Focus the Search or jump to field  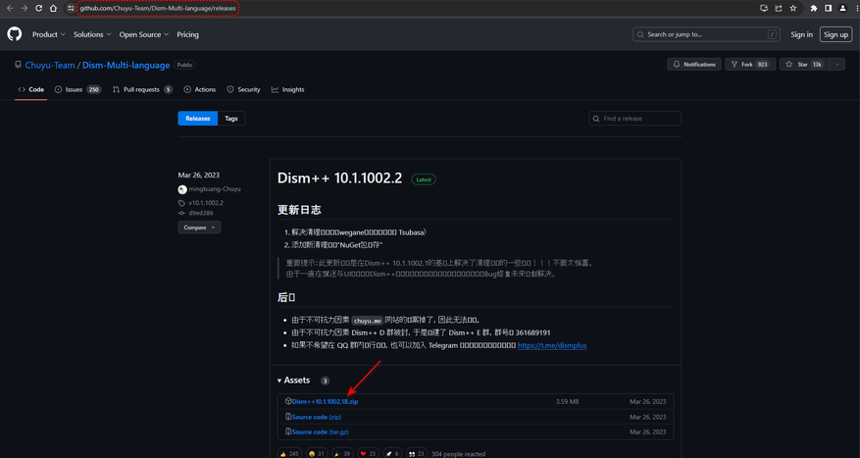pos(706,34)
